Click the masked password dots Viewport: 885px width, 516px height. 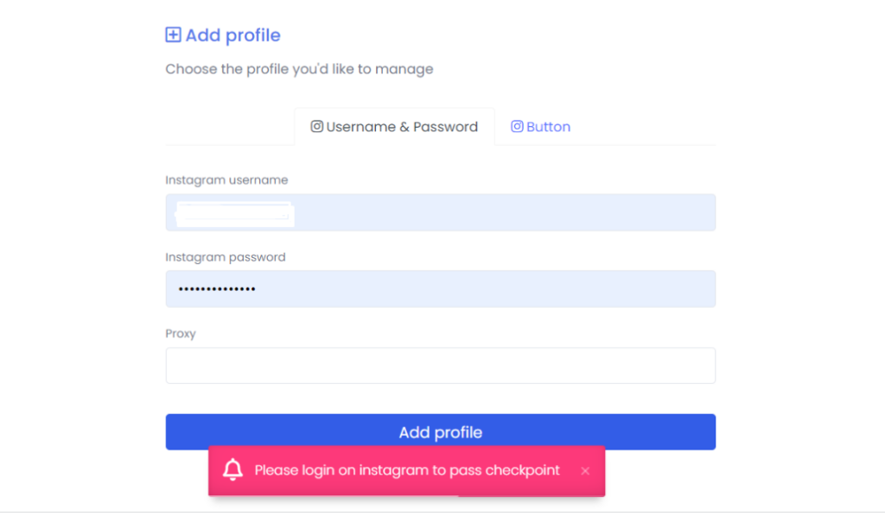217,289
